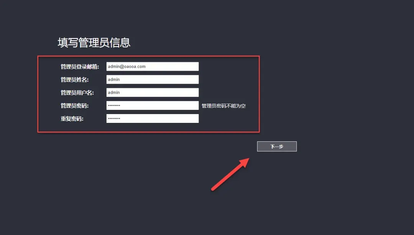414x235 pixels.
Task: Click the word admin in 管理员姓名 field
Action: tap(114, 79)
